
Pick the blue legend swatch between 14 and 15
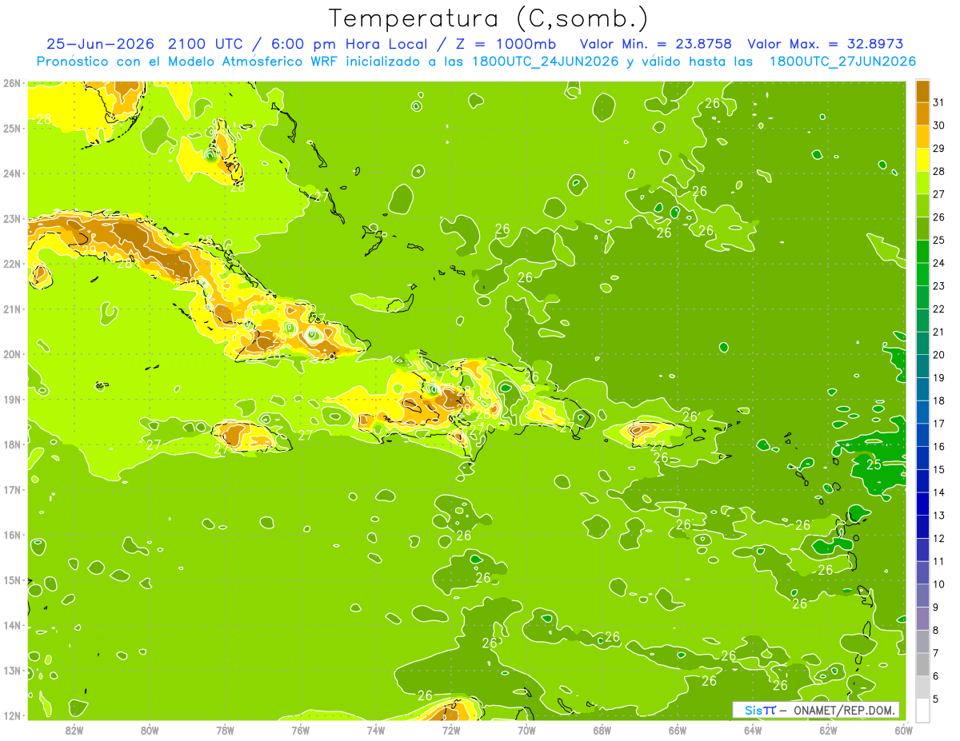pos(922,480)
